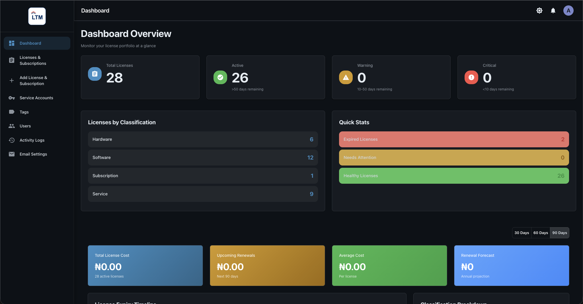View Activity Logs

pyautogui.click(x=37, y=140)
